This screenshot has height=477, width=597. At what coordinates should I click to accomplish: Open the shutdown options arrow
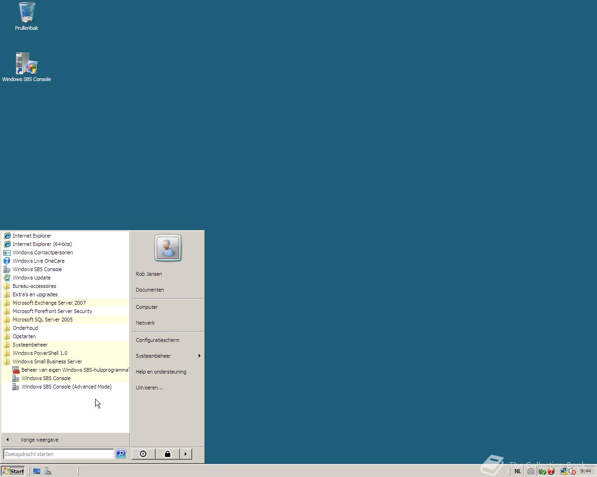point(186,454)
